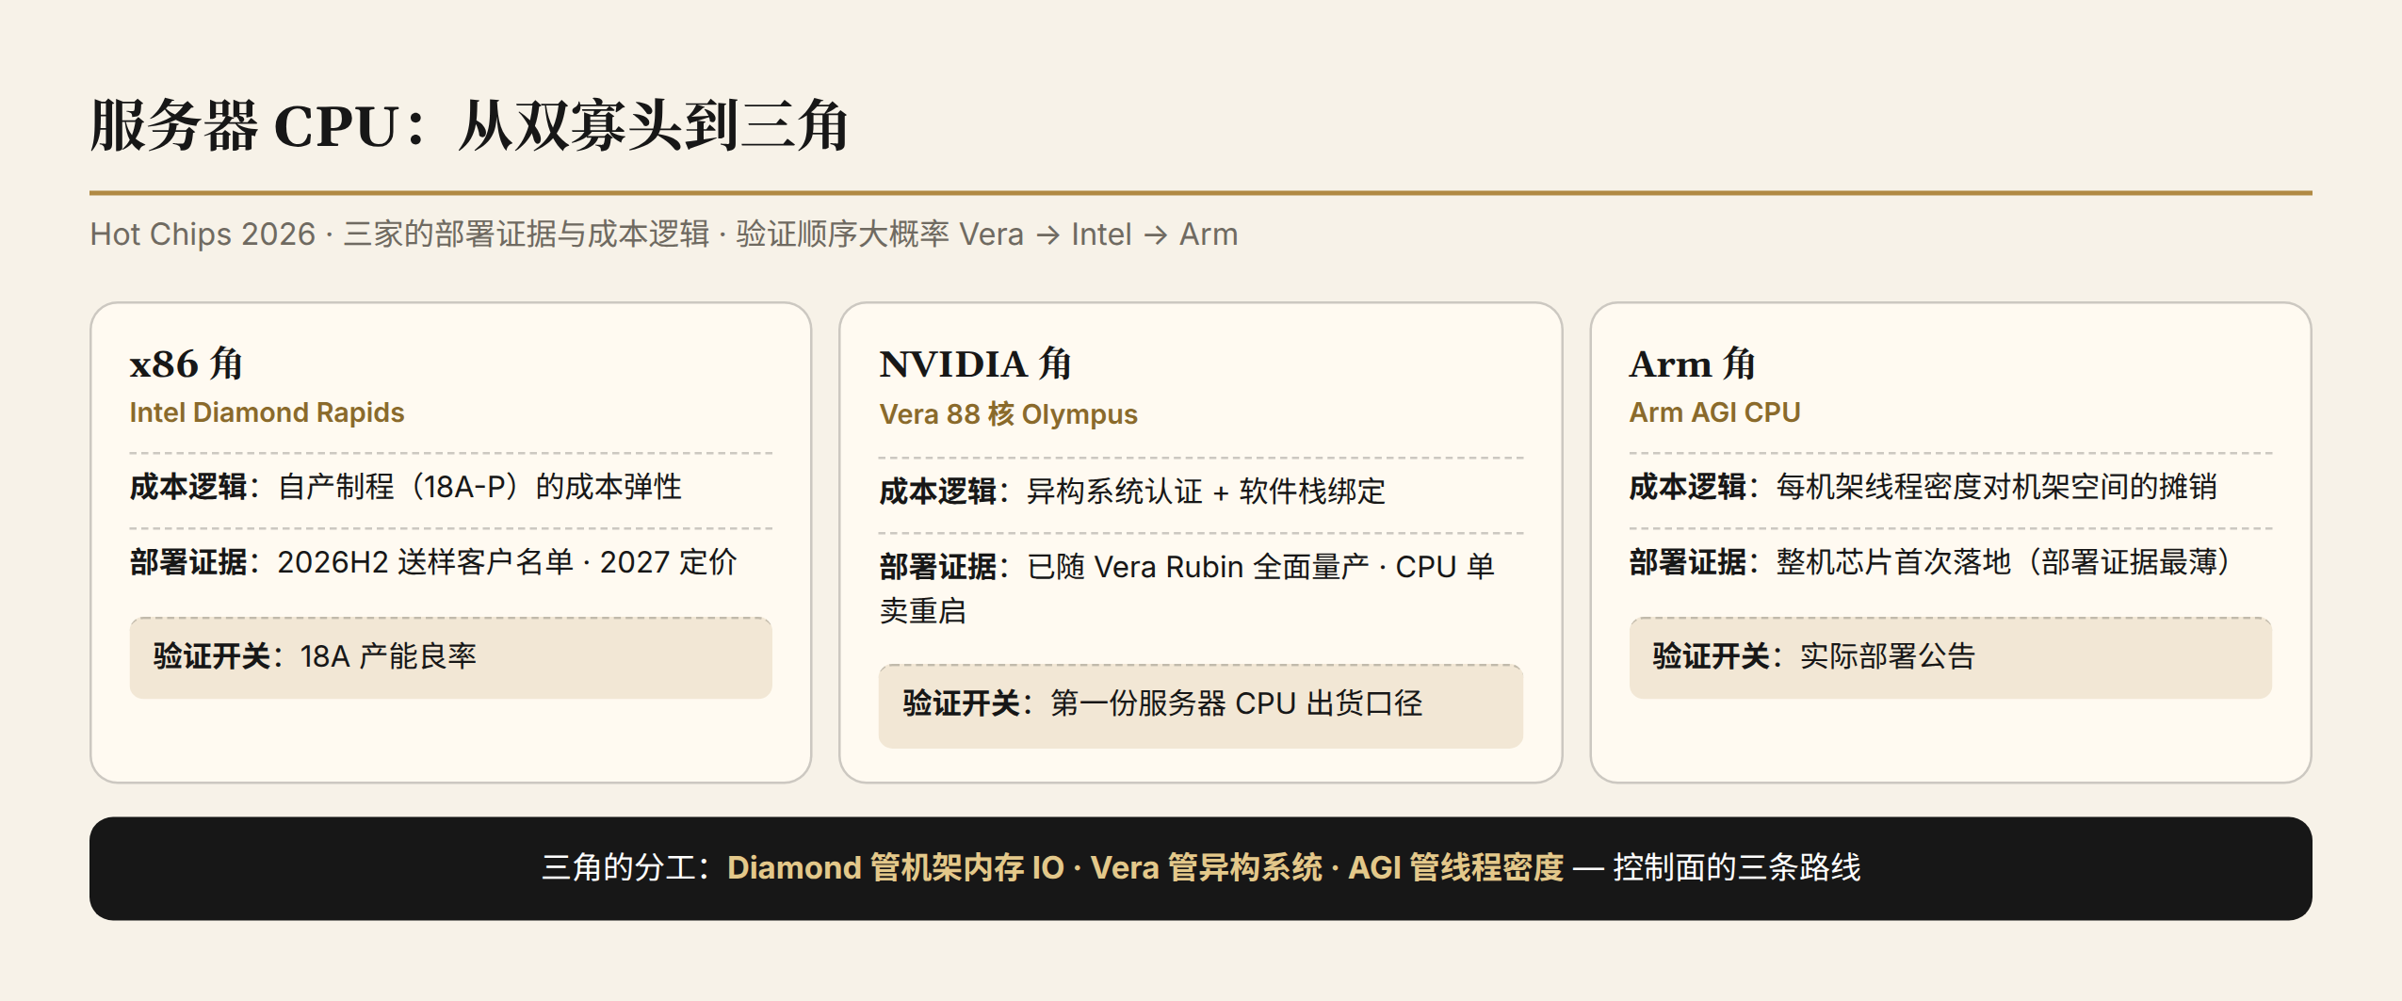Click the Intel Diamond Rapids subheading

click(x=267, y=412)
